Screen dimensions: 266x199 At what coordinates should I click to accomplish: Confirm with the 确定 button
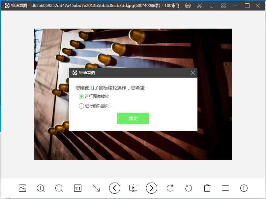pyautogui.click(x=133, y=118)
